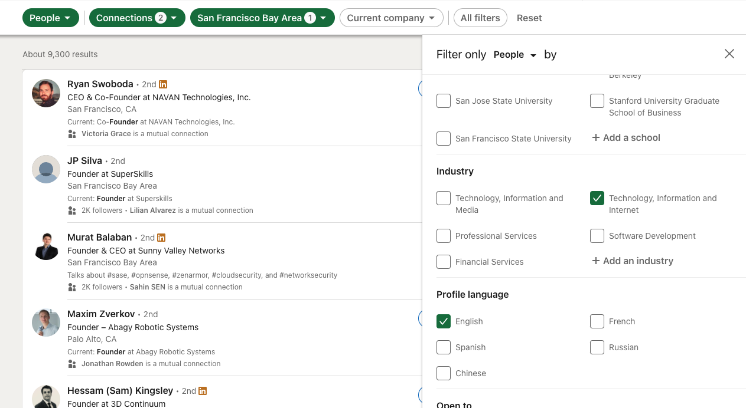Open Murat Balaban's profile name link

[100, 237]
